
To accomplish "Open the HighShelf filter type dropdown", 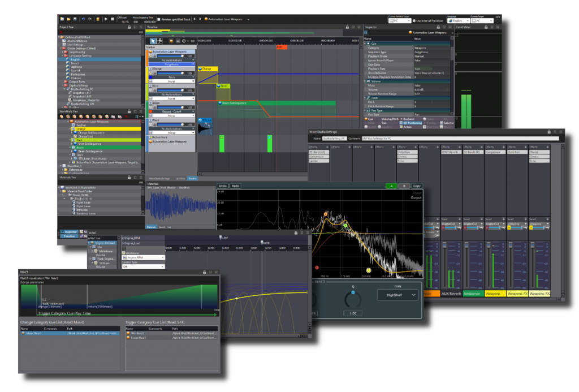I will coord(397,295).
